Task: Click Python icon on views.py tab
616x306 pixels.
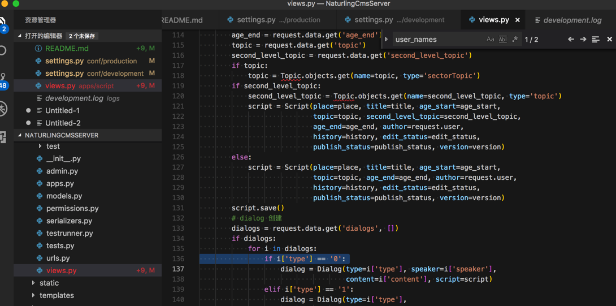Action: pyautogui.click(x=472, y=20)
